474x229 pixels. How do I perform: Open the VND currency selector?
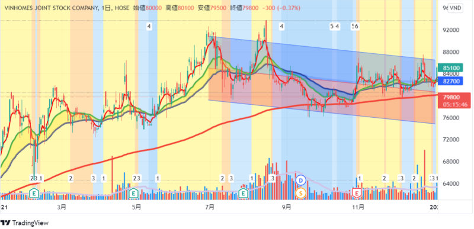tap(455, 8)
